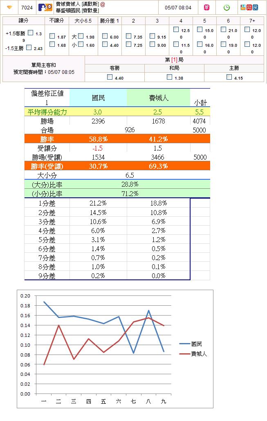Check the 勝分差 1 odds 6.00 box
267x421 pixels.
pyautogui.click(x=105, y=36)
